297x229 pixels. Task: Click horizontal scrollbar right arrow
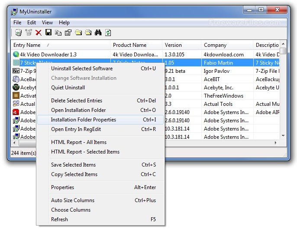(x=276, y=143)
